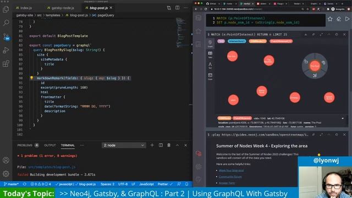Viewport: 352px width, 198px height.
Task: Expand the MATCH result frame to fullscreen
Action: tap(321, 34)
